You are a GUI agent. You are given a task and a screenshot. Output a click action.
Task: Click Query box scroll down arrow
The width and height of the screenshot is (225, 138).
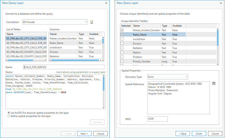[x=104, y=108]
